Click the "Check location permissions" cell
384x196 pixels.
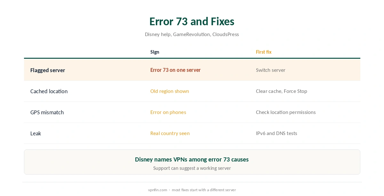(286, 112)
